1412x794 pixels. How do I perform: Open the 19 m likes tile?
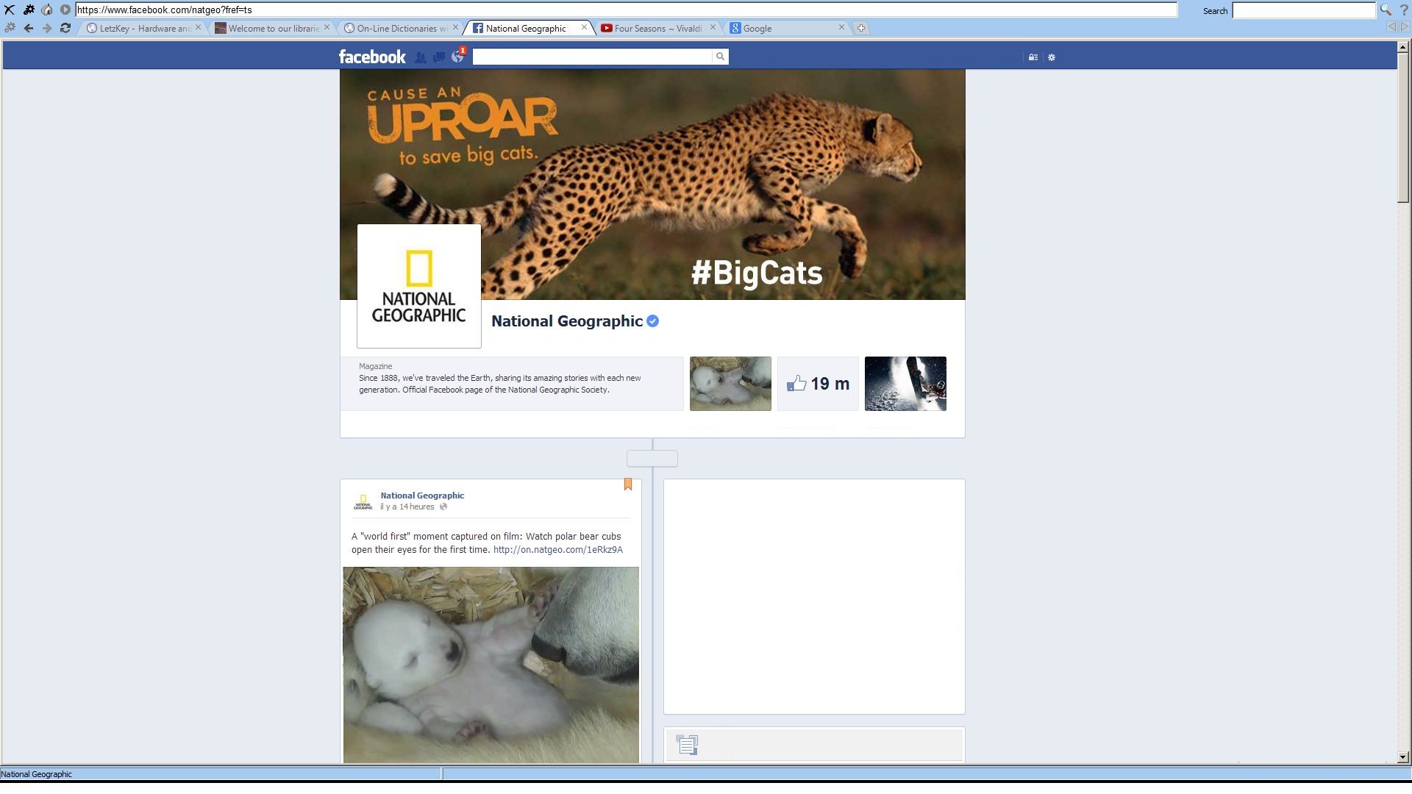tap(818, 384)
